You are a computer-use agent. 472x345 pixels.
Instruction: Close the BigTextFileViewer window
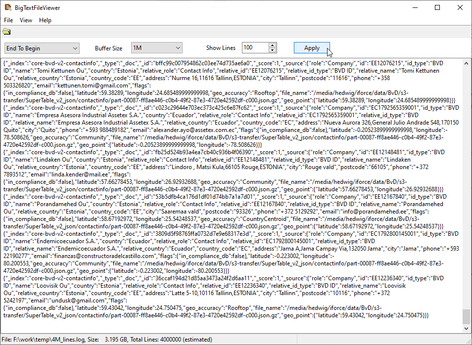(460, 7)
